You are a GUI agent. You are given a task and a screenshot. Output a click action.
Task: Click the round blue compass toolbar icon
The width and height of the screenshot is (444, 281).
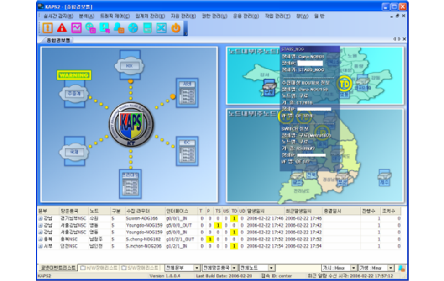click(132, 28)
